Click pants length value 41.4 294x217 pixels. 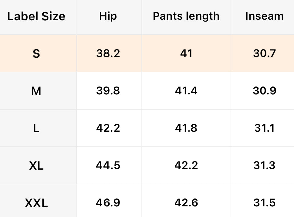coord(186,91)
